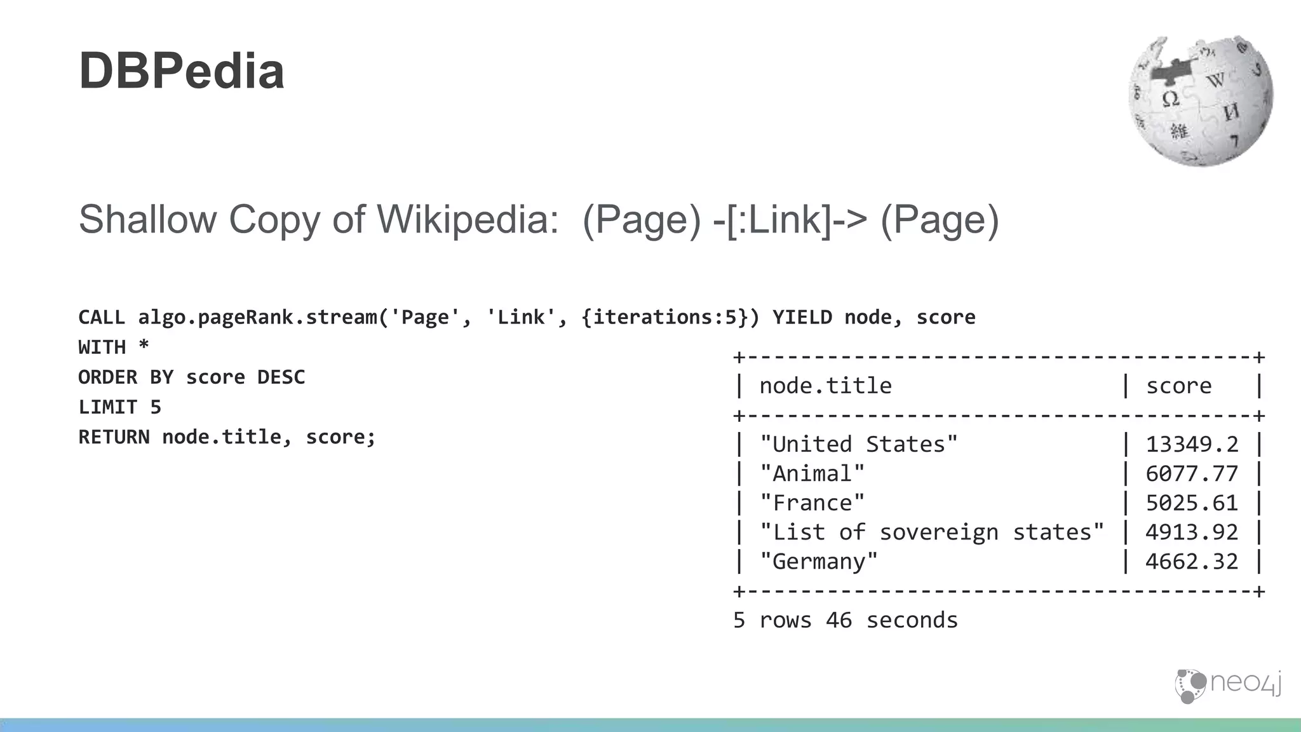The width and height of the screenshot is (1301, 732).
Task: Click the neo4j logo
Action: 1228,686
